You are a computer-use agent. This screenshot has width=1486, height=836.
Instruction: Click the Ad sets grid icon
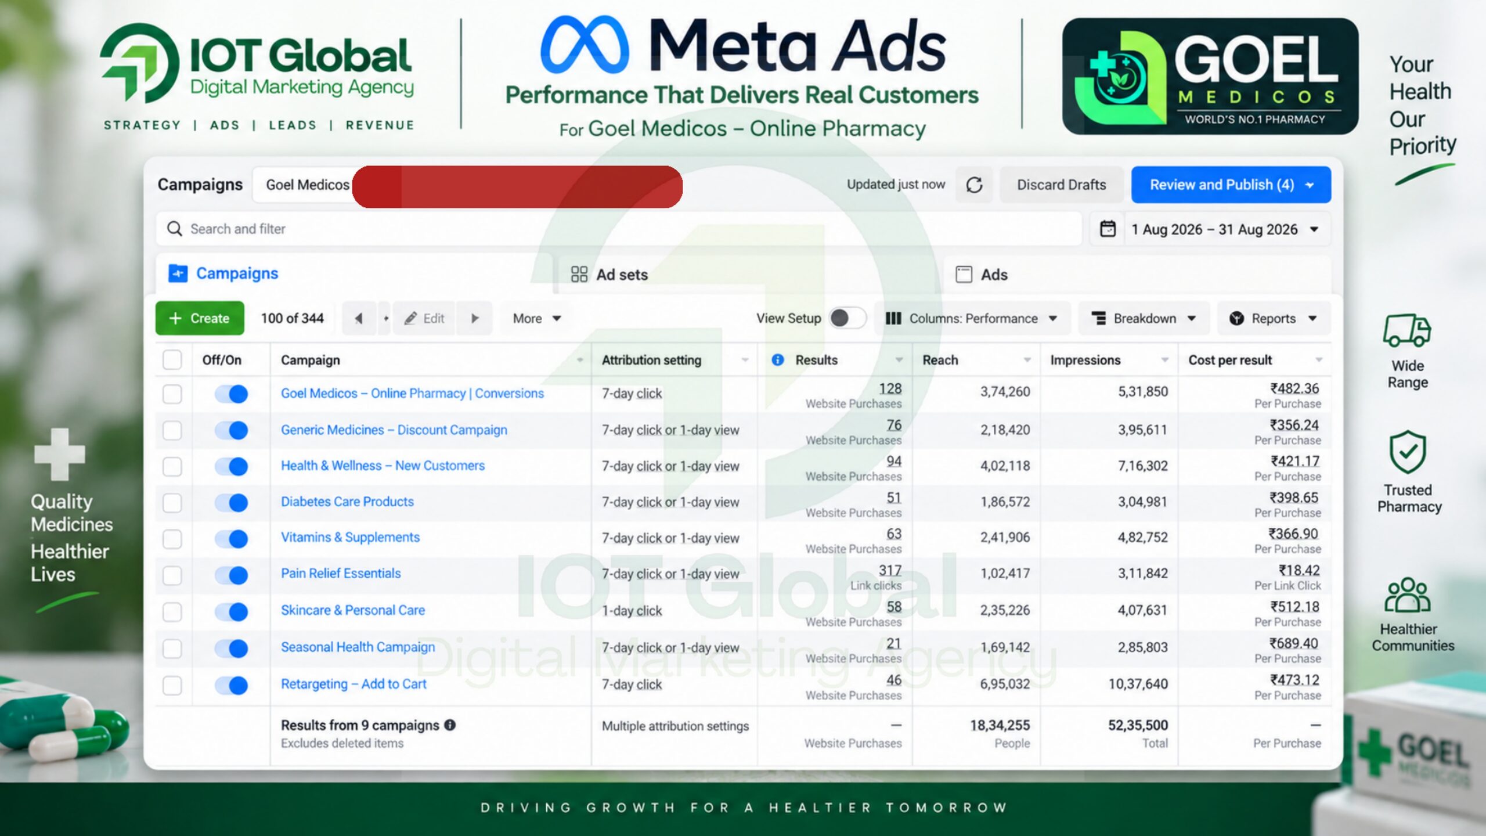(579, 274)
